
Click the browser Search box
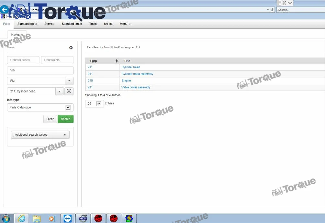[x=300, y=10]
